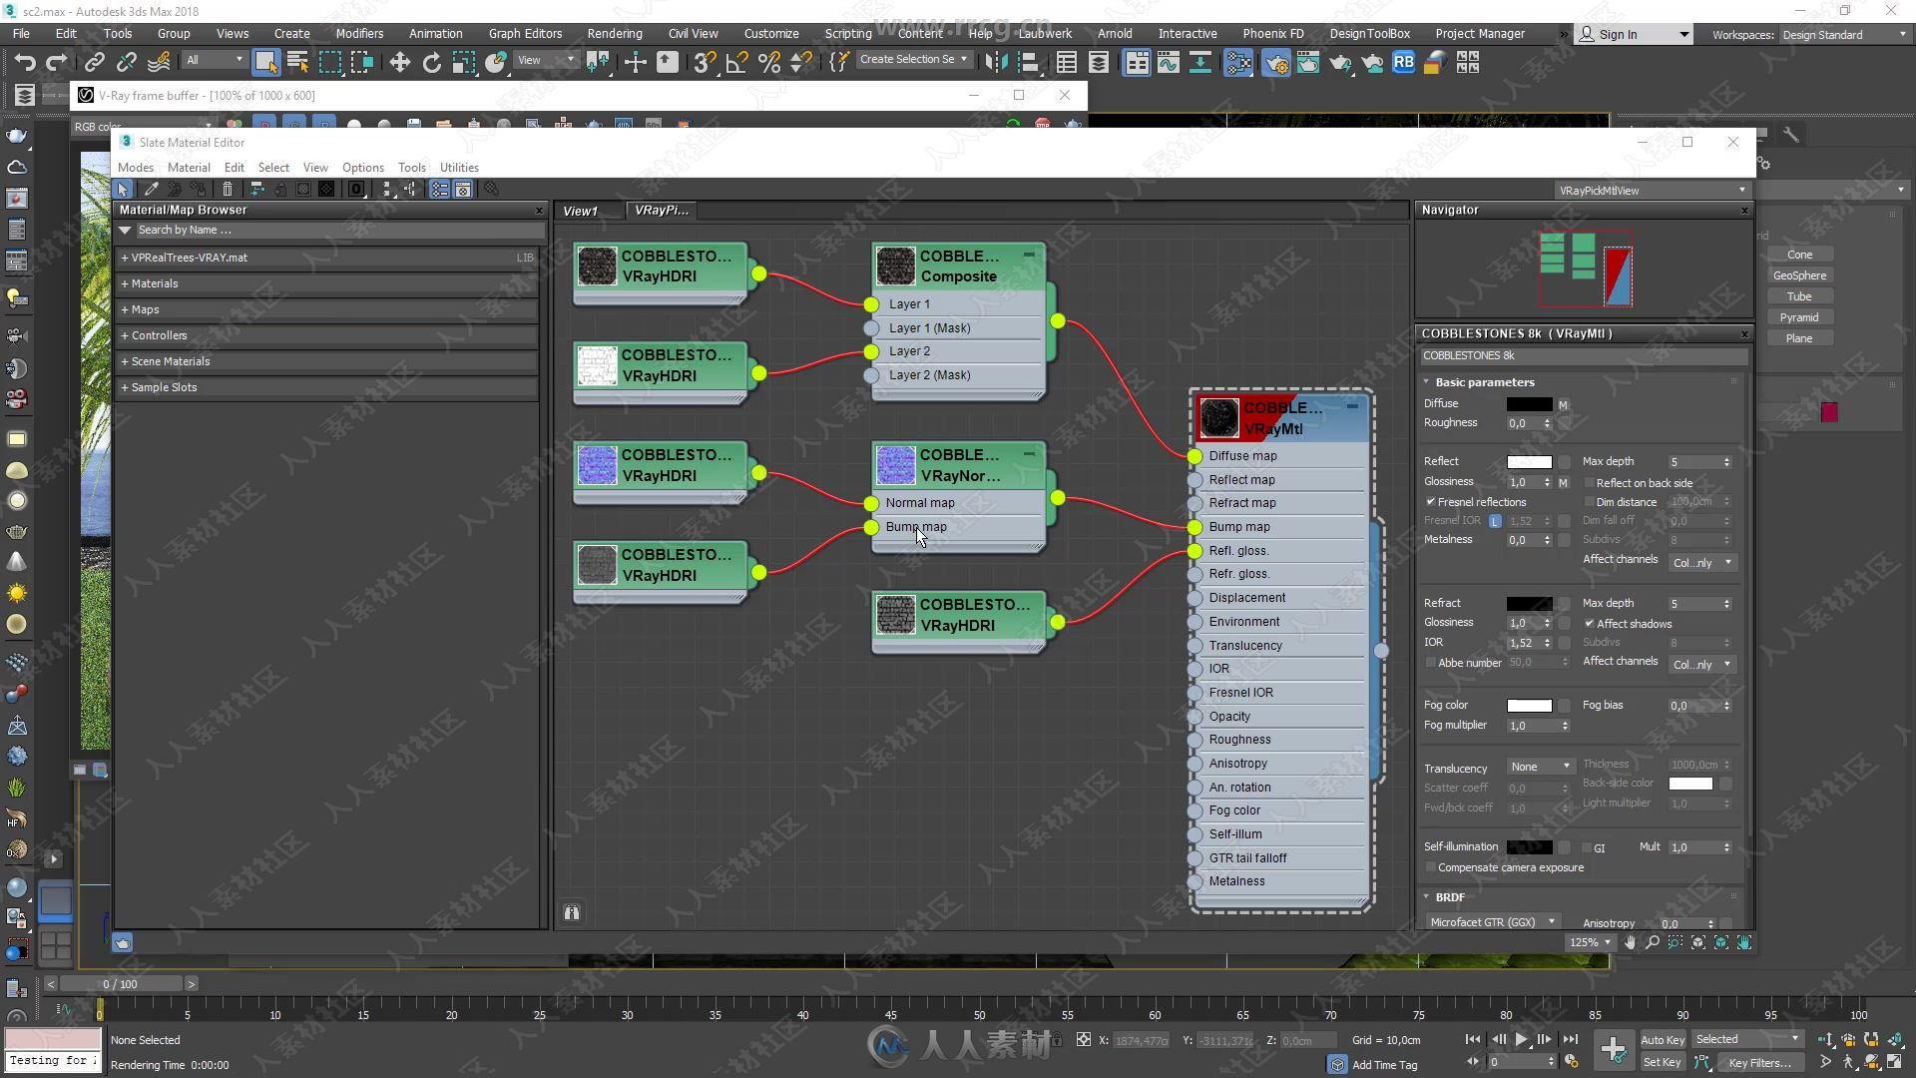Viewport: 1916px width, 1078px height.
Task: Open the Graph Editors menu
Action: click(x=525, y=33)
